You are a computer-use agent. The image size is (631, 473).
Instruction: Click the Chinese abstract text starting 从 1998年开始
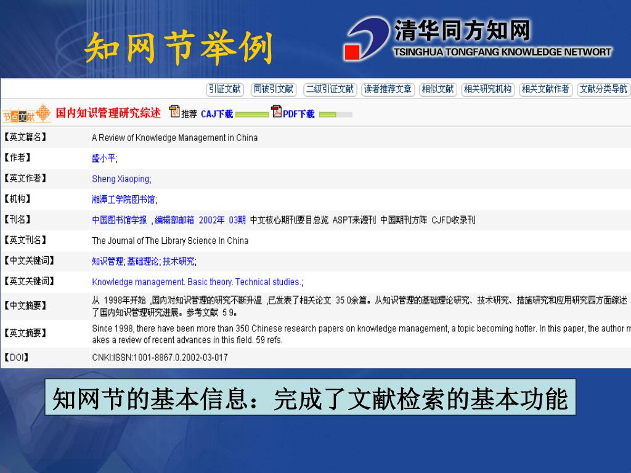pyautogui.click(x=359, y=306)
